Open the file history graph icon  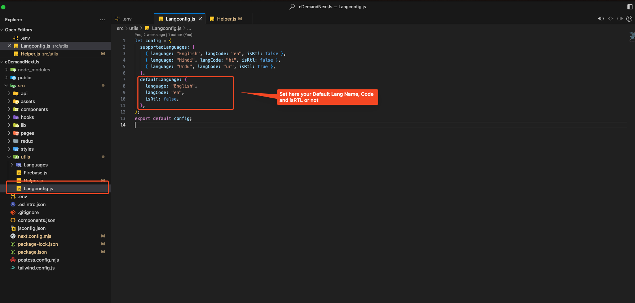[629, 19]
